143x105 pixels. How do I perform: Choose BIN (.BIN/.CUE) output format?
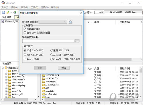[x=25, y=55]
